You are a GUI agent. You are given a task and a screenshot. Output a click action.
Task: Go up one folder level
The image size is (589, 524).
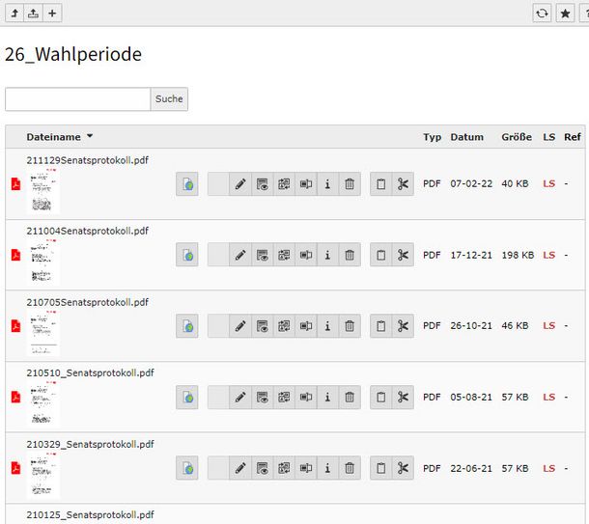(14, 13)
